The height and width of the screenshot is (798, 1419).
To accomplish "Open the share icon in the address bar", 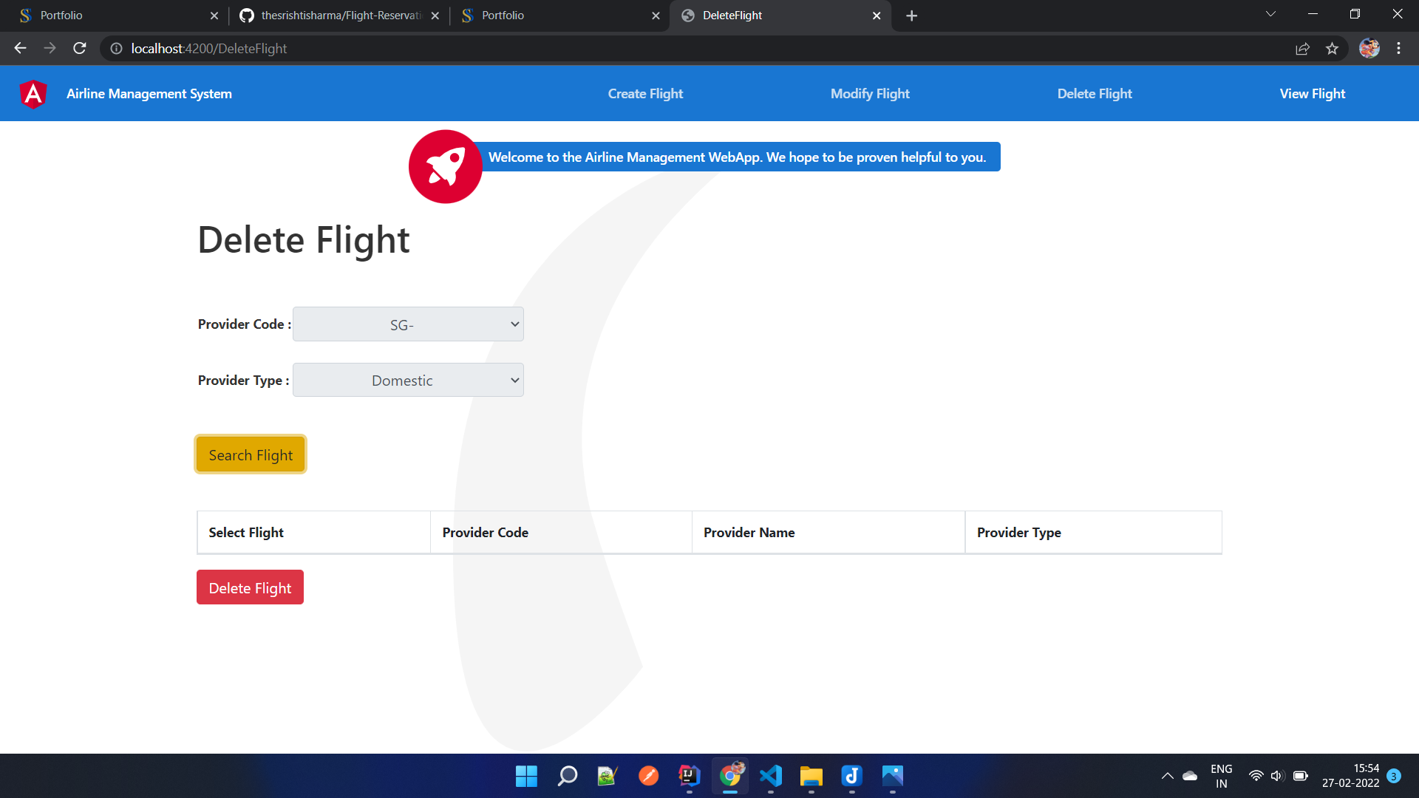I will click(1302, 48).
